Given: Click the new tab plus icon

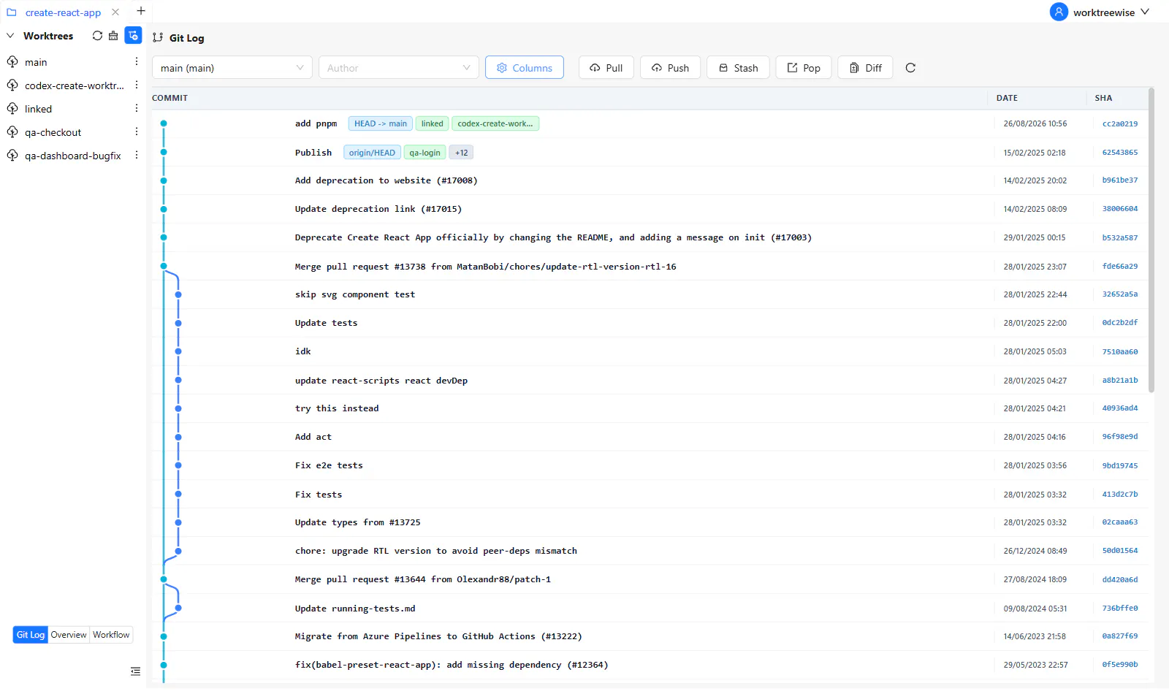Looking at the screenshot, I should 141,11.
